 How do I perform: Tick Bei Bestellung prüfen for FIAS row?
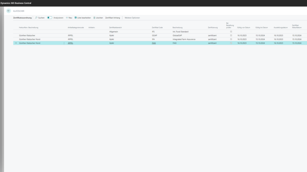(231, 43)
